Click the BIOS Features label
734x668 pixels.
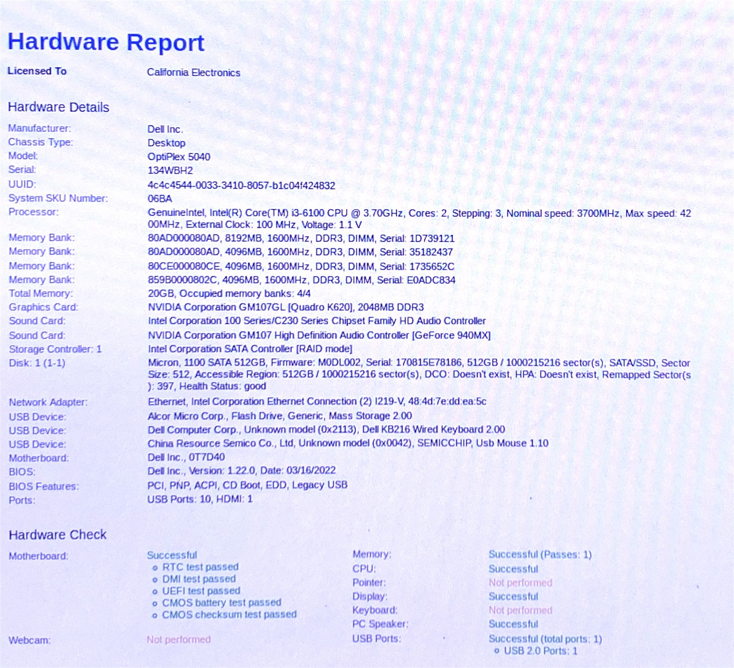click(x=44, y=486)
